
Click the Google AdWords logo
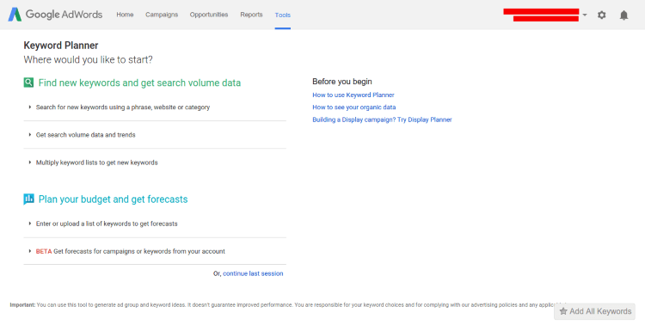tap(55, 15)
